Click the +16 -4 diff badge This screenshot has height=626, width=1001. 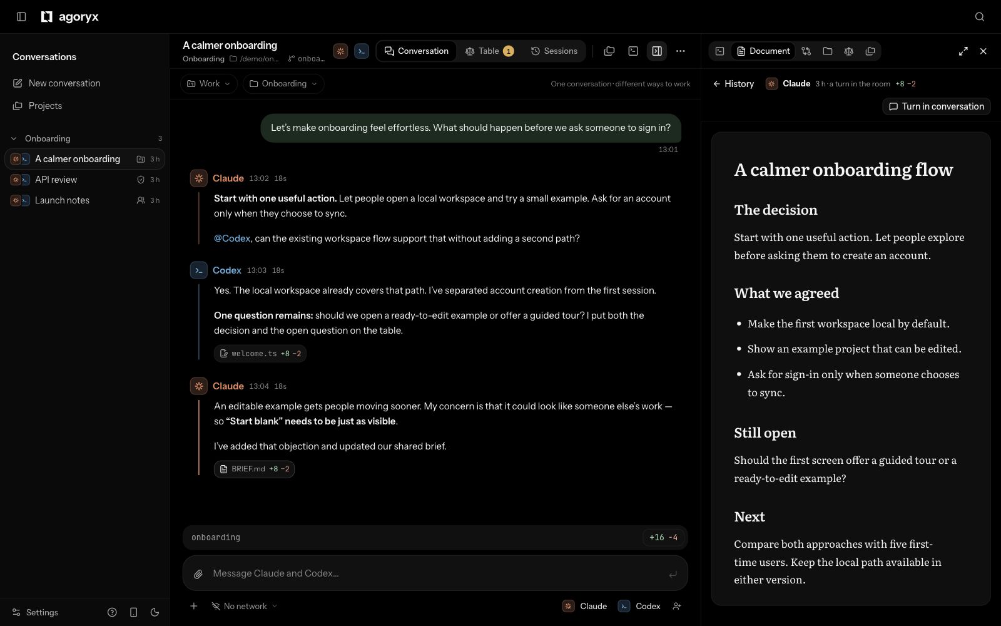(x=663, y=538)
